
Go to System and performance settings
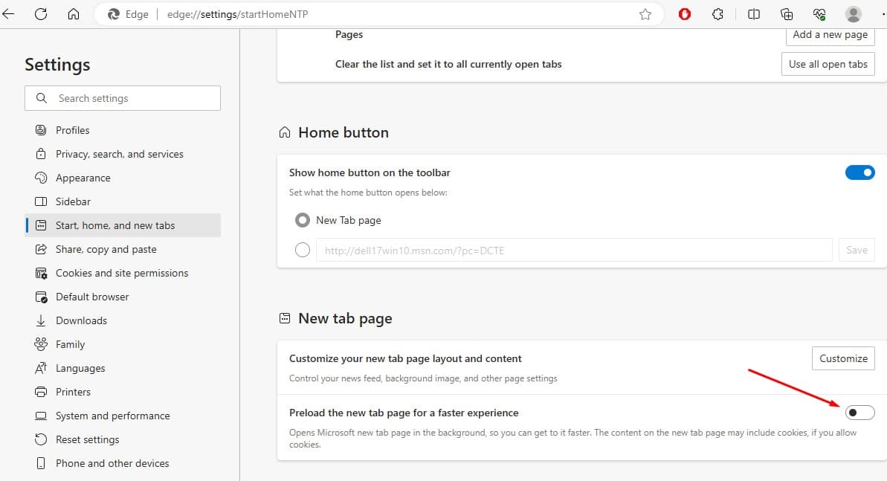pos(112,416)
